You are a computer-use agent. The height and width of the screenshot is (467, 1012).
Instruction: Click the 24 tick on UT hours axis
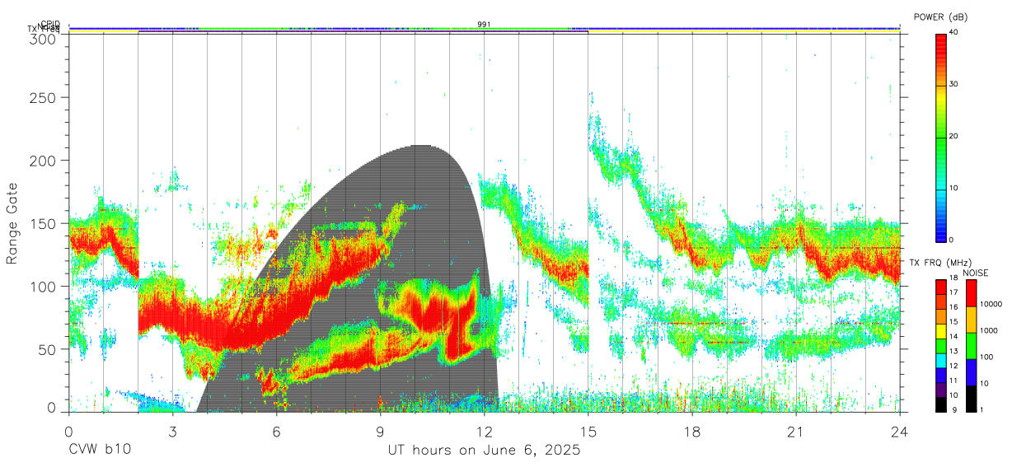(x=900, y=431)
